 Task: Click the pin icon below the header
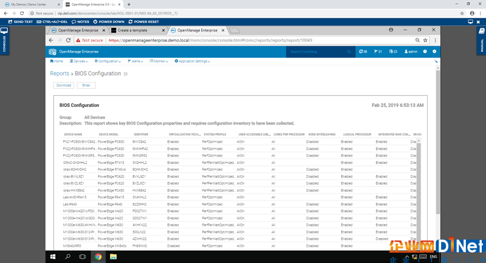click(x=436, y=61)
